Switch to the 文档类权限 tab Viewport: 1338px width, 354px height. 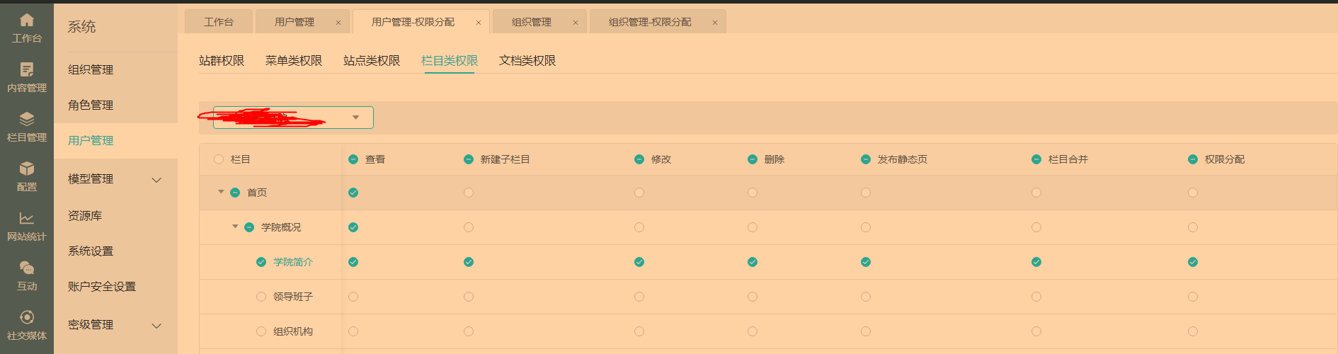[x=527, y=61]
